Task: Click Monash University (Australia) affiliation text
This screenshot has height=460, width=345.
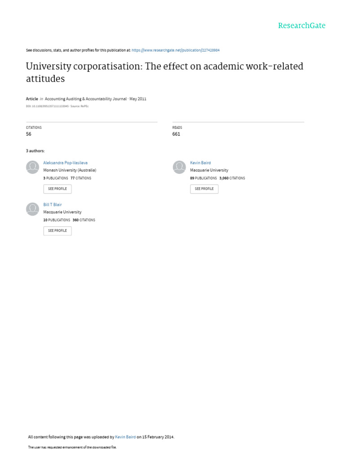Action: [x=70, y=170]
